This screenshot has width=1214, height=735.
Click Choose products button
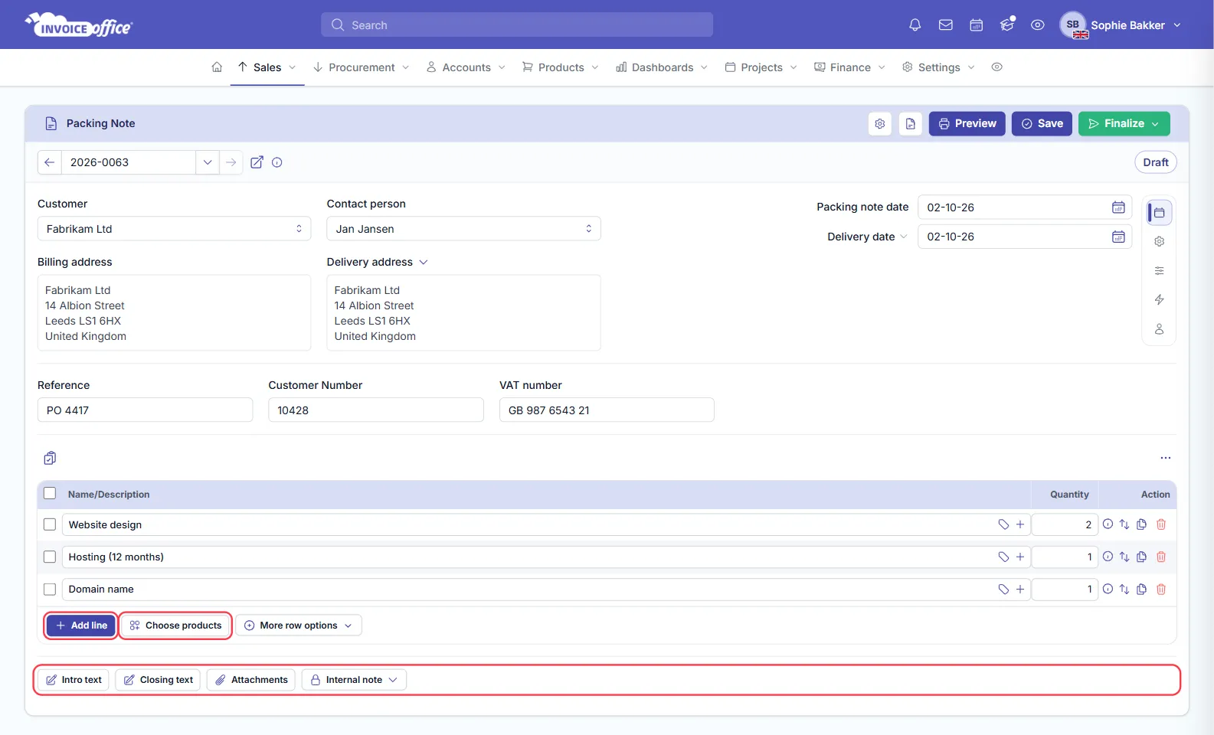click(175, 626)
